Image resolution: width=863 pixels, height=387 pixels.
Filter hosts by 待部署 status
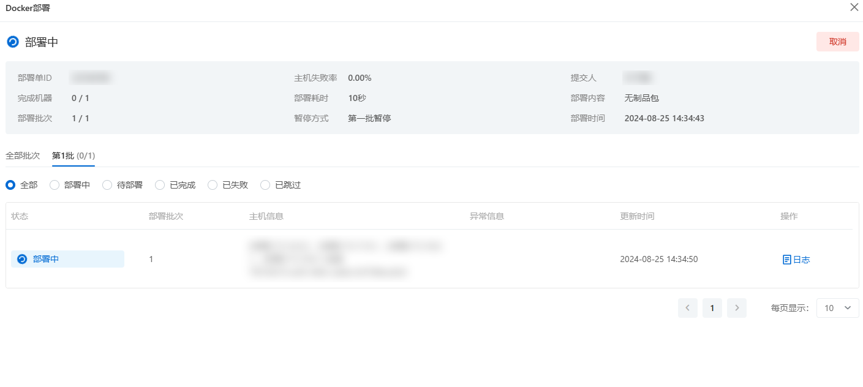107,185
